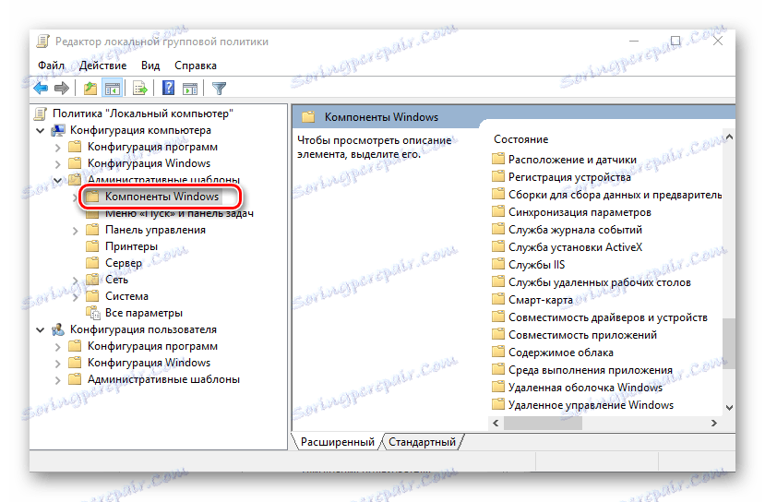Open the Совместимость приложений folder
The height and width of the screenshot is (502, 765).
coord(582,335)
